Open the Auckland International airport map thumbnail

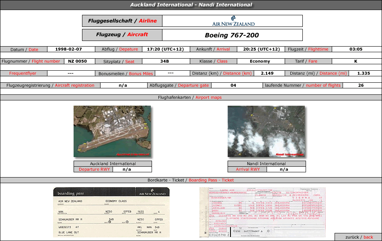tap(112, 131)
